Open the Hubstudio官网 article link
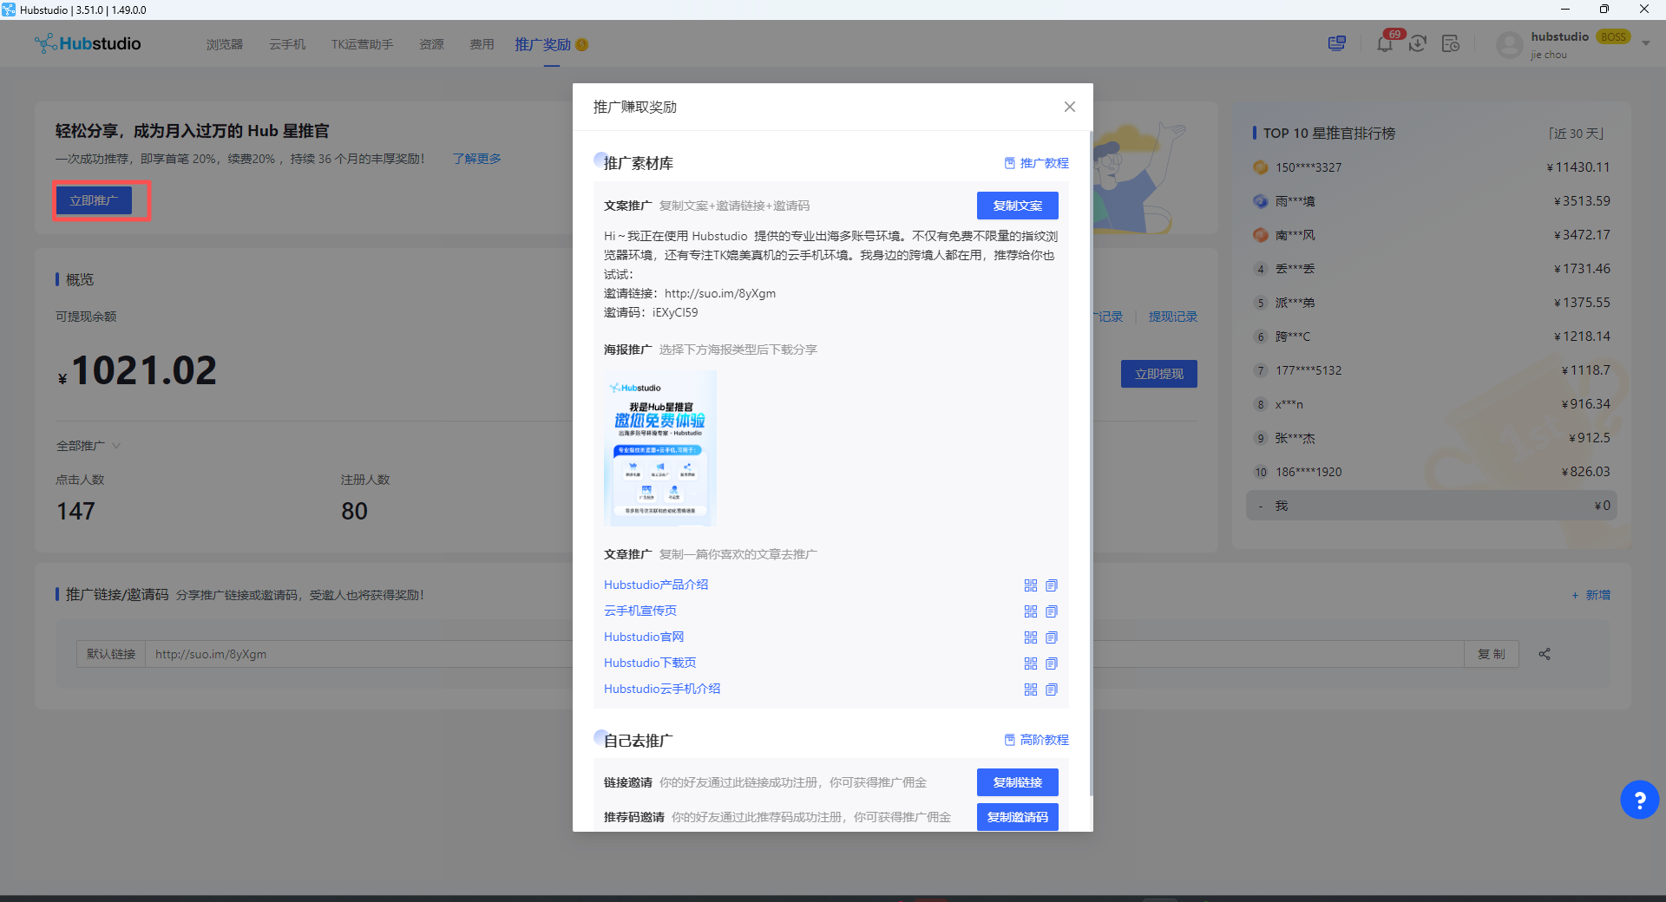Image resolution: width=1666 pixels, height=902 pixels. pos(644,637)
